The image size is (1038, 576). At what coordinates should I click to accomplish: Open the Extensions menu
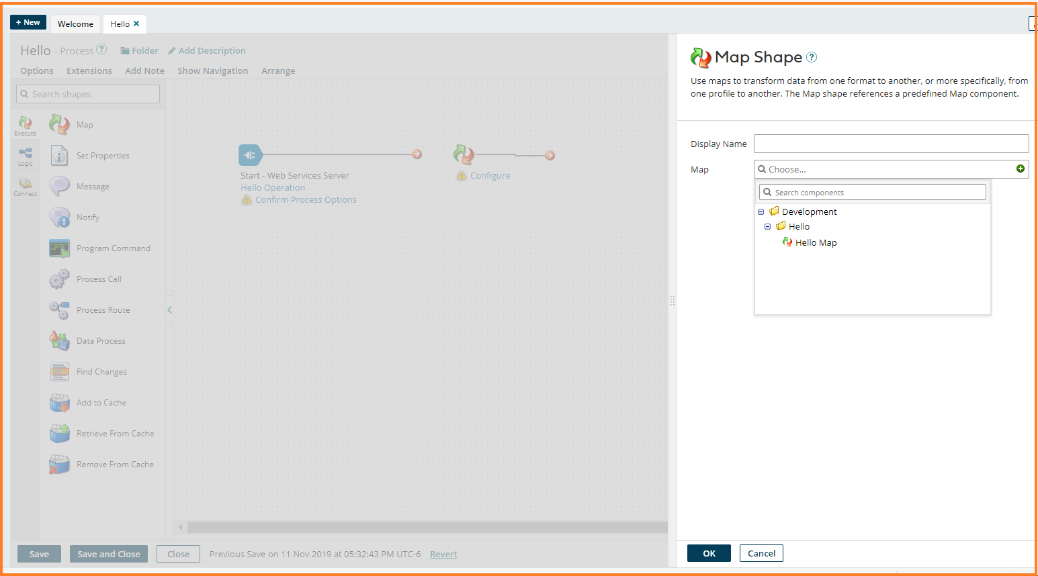89,70
